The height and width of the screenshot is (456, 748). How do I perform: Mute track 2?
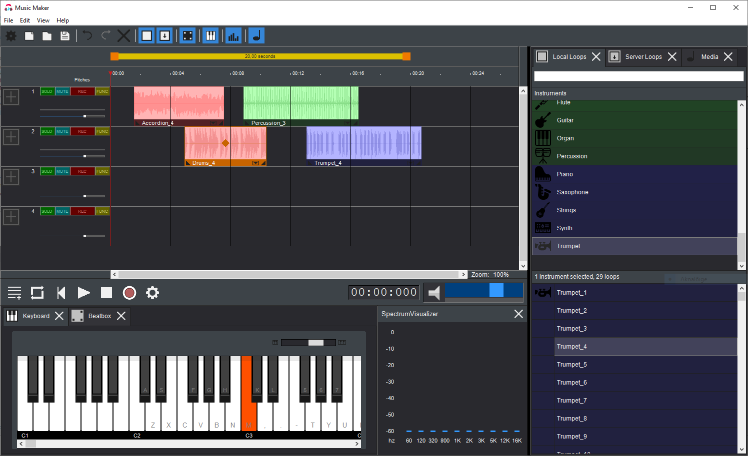click(x=62, y=131)
